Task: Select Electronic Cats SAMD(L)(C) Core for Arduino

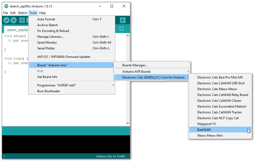Action: coord(152,77)
